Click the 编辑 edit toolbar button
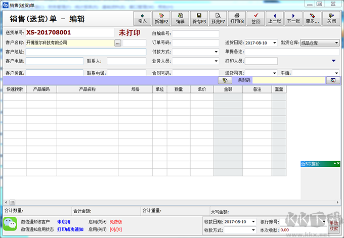 pos(180,18)
